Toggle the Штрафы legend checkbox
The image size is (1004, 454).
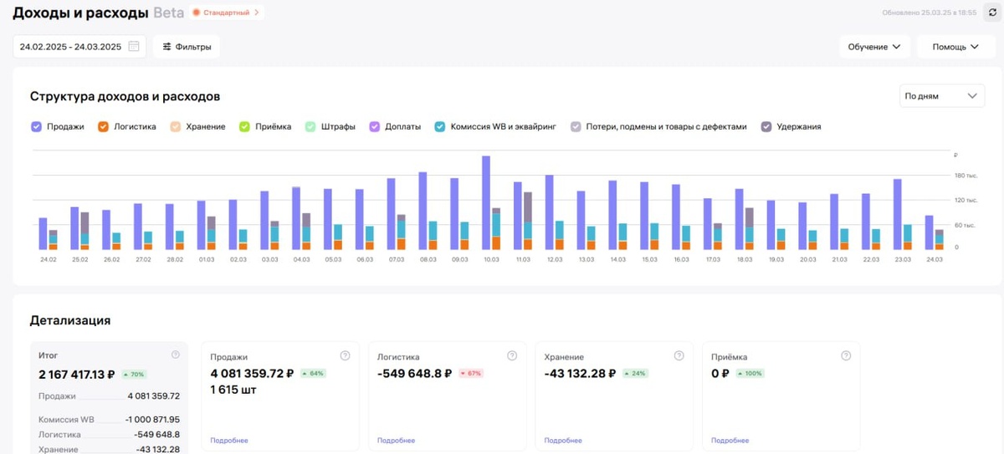click(x=310, y=126)
